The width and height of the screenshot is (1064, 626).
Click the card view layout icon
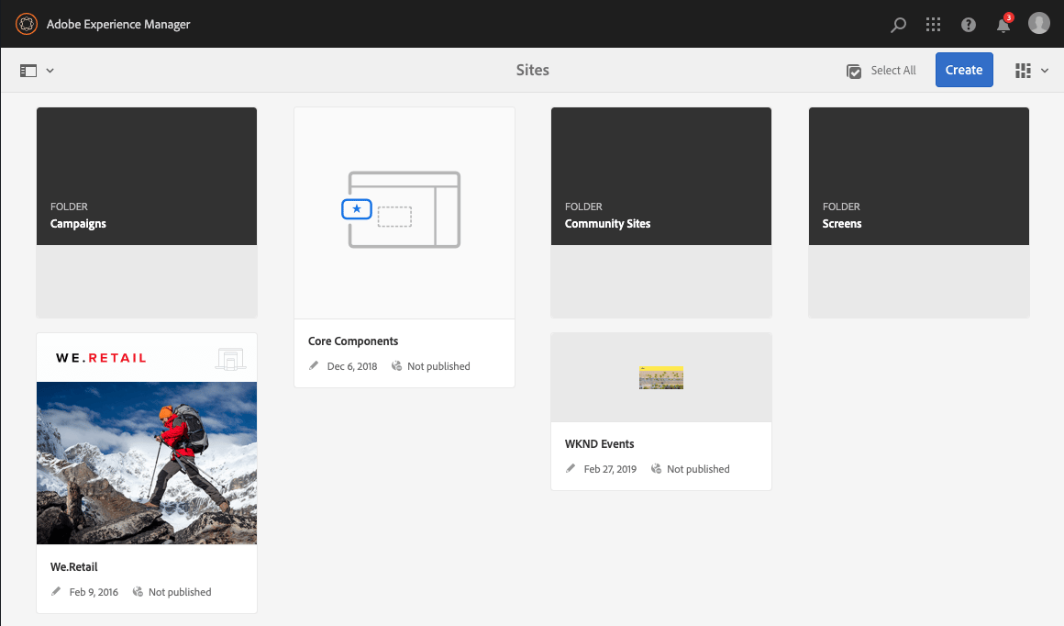pos(1023,70)
